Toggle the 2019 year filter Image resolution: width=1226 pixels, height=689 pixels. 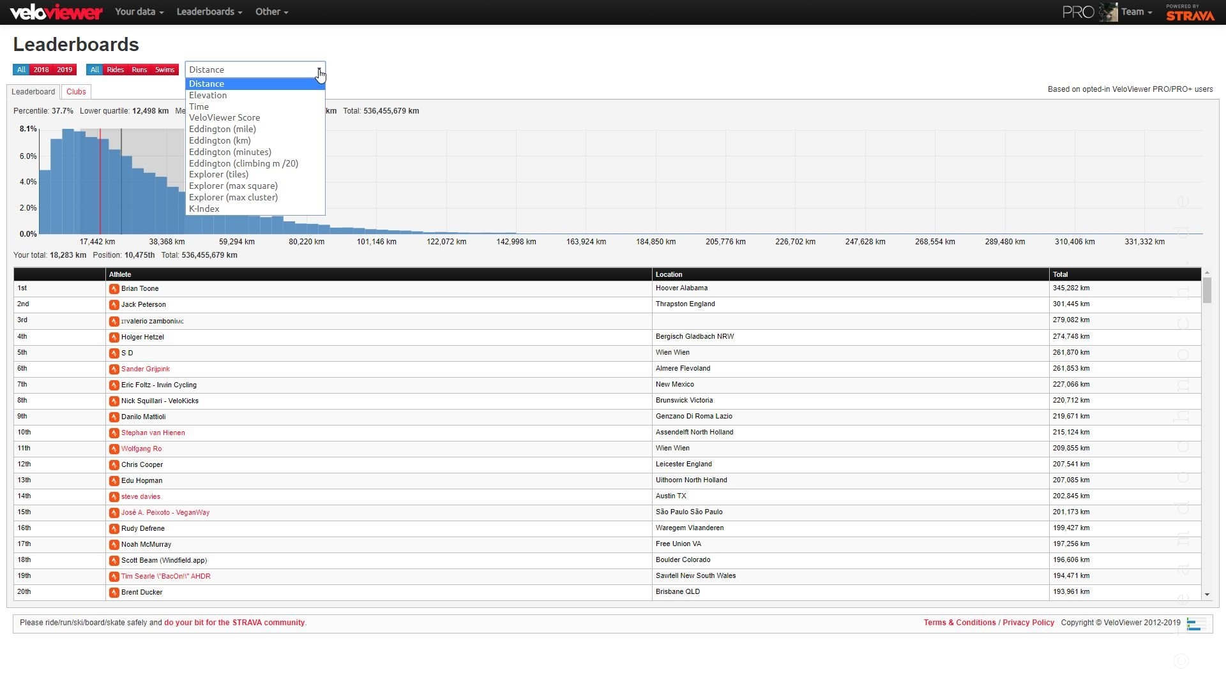point(64,70)
